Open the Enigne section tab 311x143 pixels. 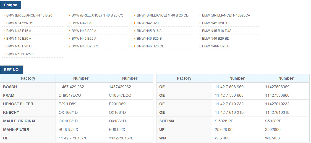pyautogui.click(x=11, y=5)
